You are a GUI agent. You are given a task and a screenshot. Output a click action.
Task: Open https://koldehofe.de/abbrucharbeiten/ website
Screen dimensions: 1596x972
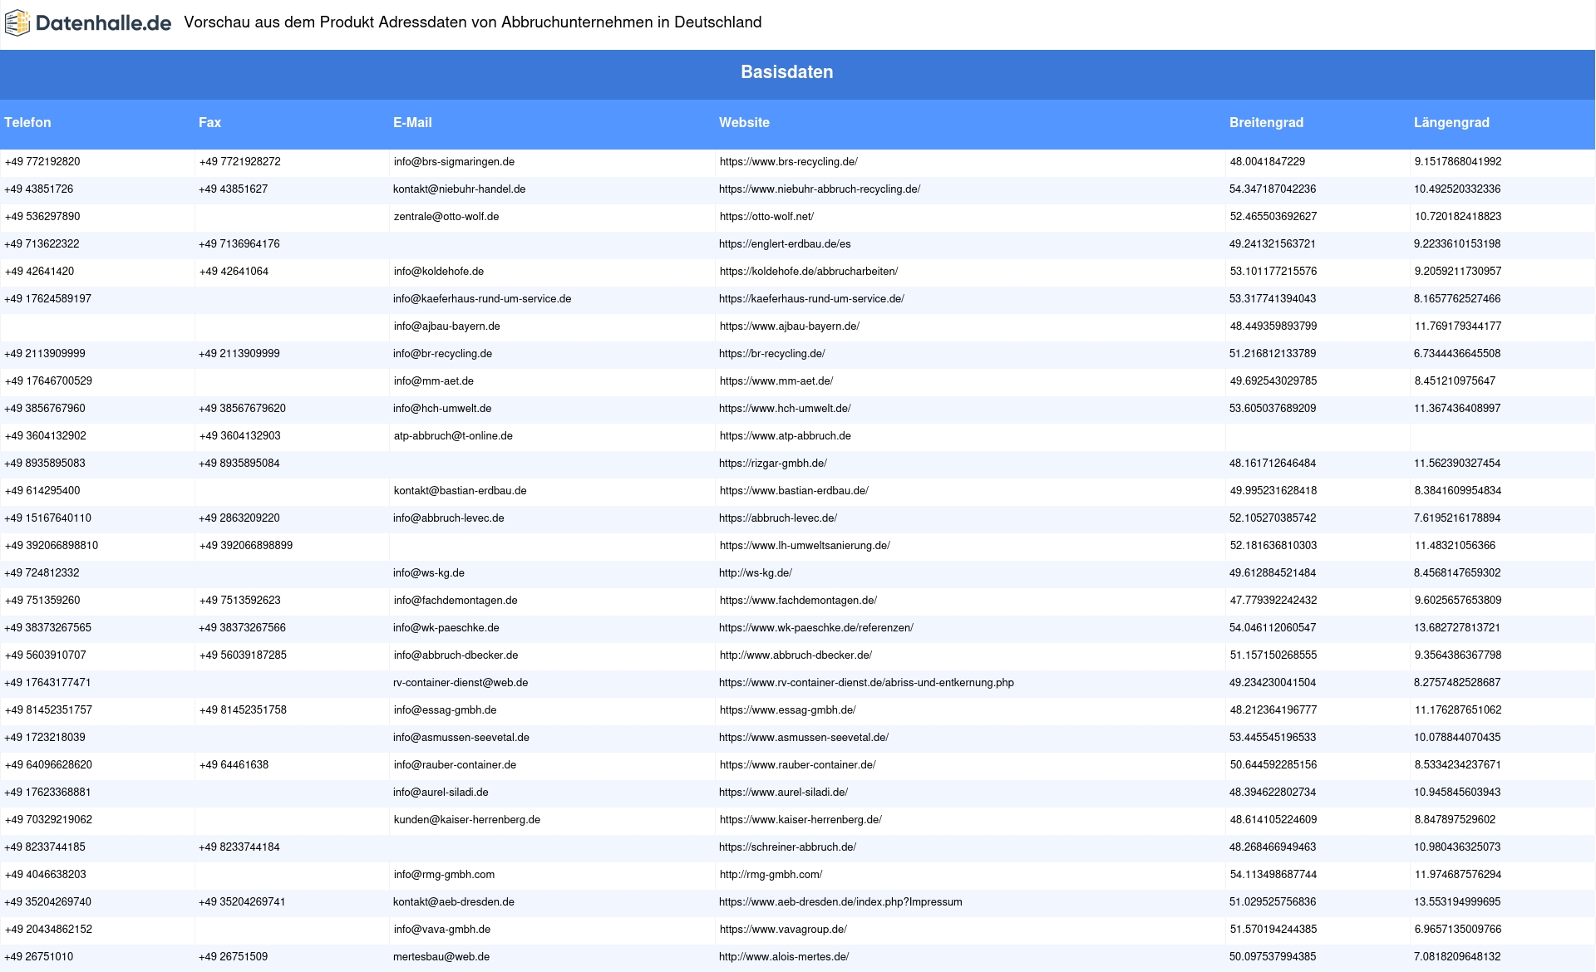click(x=809, y=272)
